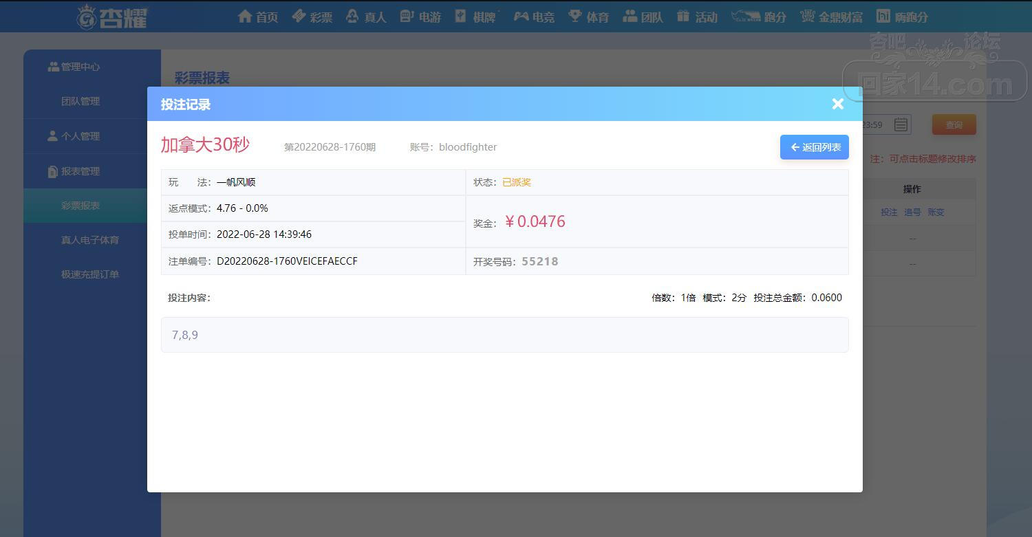Select the 棋牌 navigation item
Image resolution: width=1032 pixels, height=537 pixels.
(x=475, y=17)
